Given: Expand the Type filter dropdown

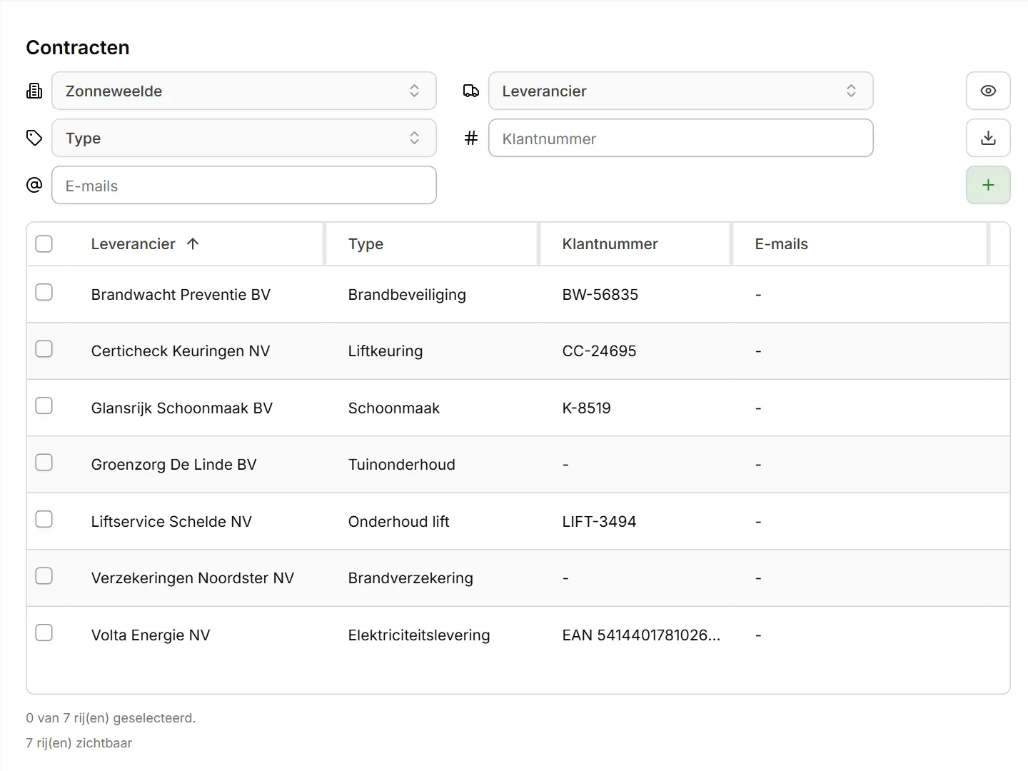Looking at the screenshot, I should (244, 138).
